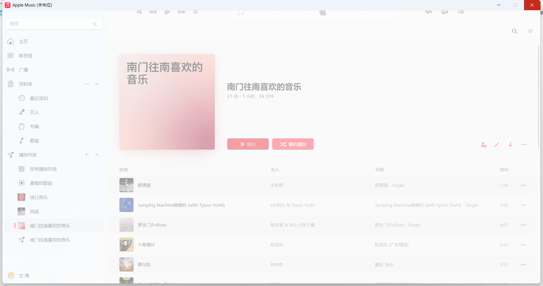Open more options for 郭源潮
This screenshot has height=286, width=543.
click(523, 185)
